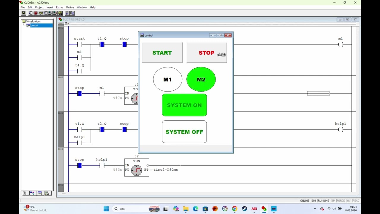Image resolution: width=380 pixels, height=214 pixels.
Task: Click the t2.Q contact in network 0003
Action: [x=102, y=129]
